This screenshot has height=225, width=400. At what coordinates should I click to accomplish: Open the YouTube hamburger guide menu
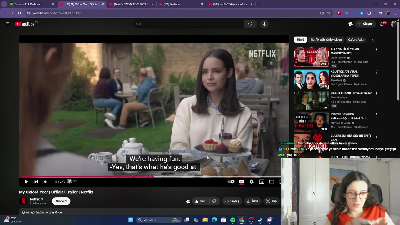pos(7,24)
